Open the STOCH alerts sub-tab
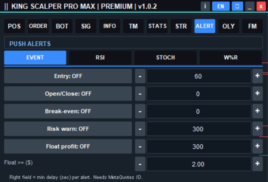 click(165, 58)
